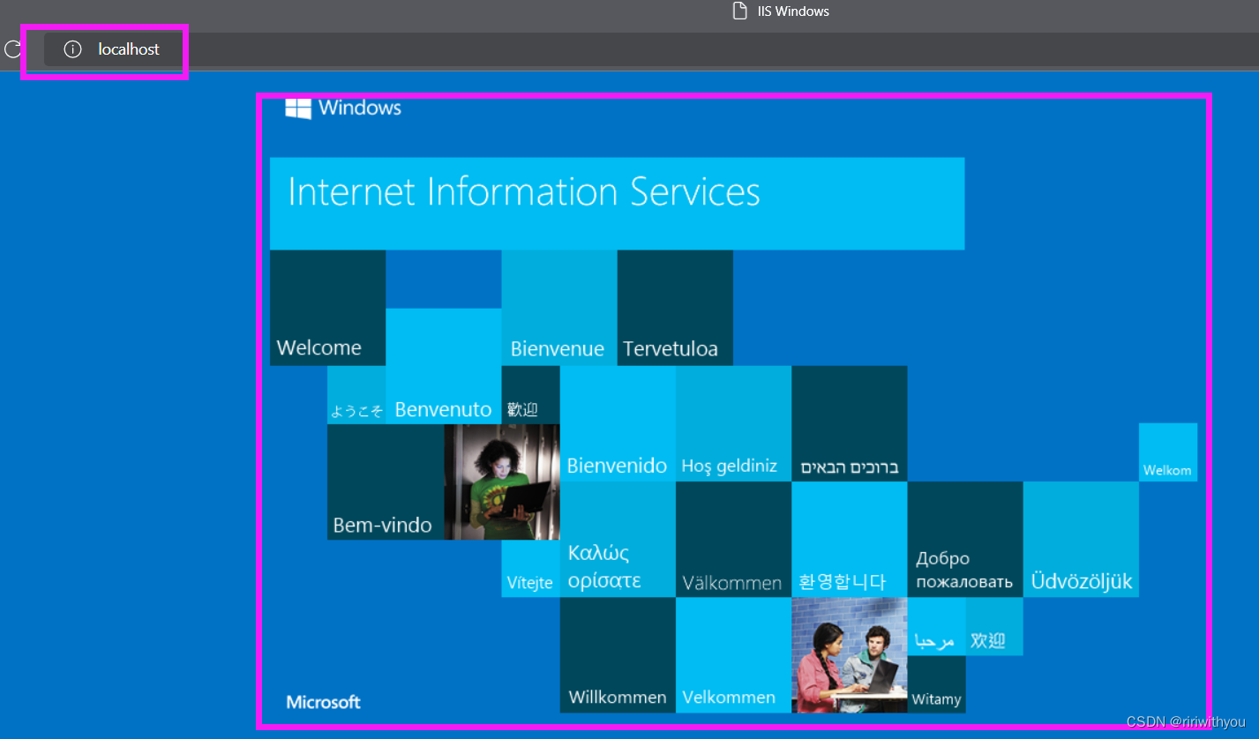Click the Internet Information Services banner
Image resolution: width=1259 pixels, height=739 pixels.
(617, 204)
